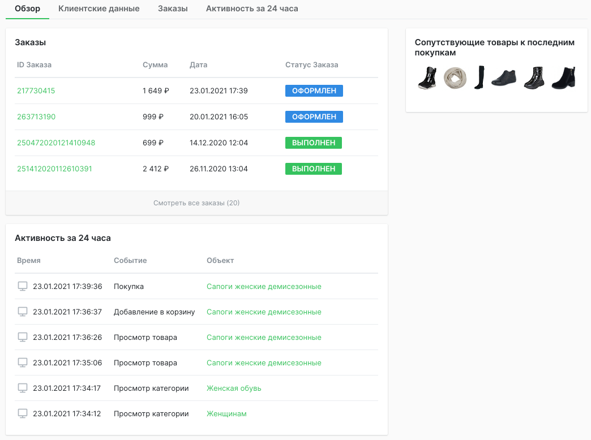Click the monitor icon for the 17:36:37 event
This screenshot has height=440, width=591.
click(x=23, y=312)
